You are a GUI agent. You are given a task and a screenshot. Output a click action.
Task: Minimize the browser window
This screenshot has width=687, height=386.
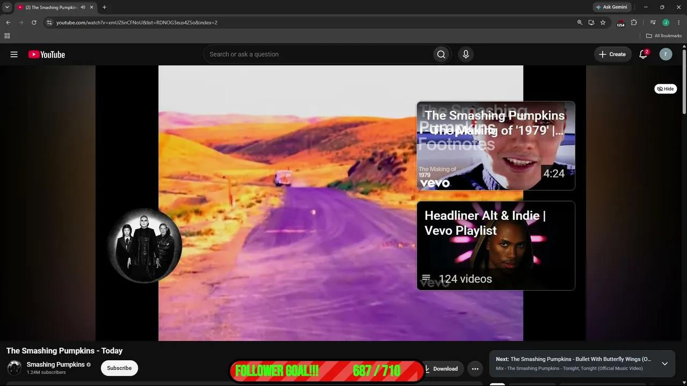click(x=646, y=8)
